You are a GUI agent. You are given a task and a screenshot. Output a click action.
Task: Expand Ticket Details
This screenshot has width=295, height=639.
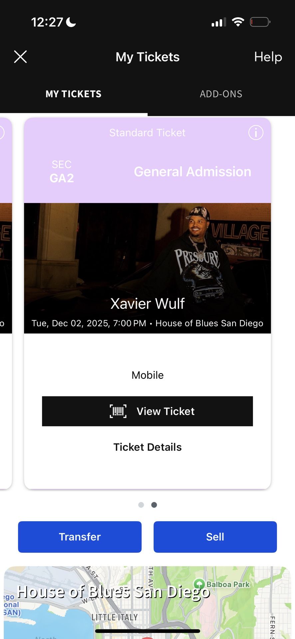pyautogui.click(x=147, y=447)
